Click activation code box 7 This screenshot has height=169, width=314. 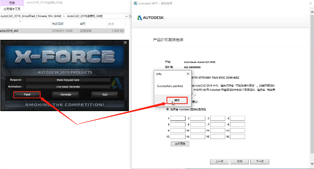tap(218, 124)
